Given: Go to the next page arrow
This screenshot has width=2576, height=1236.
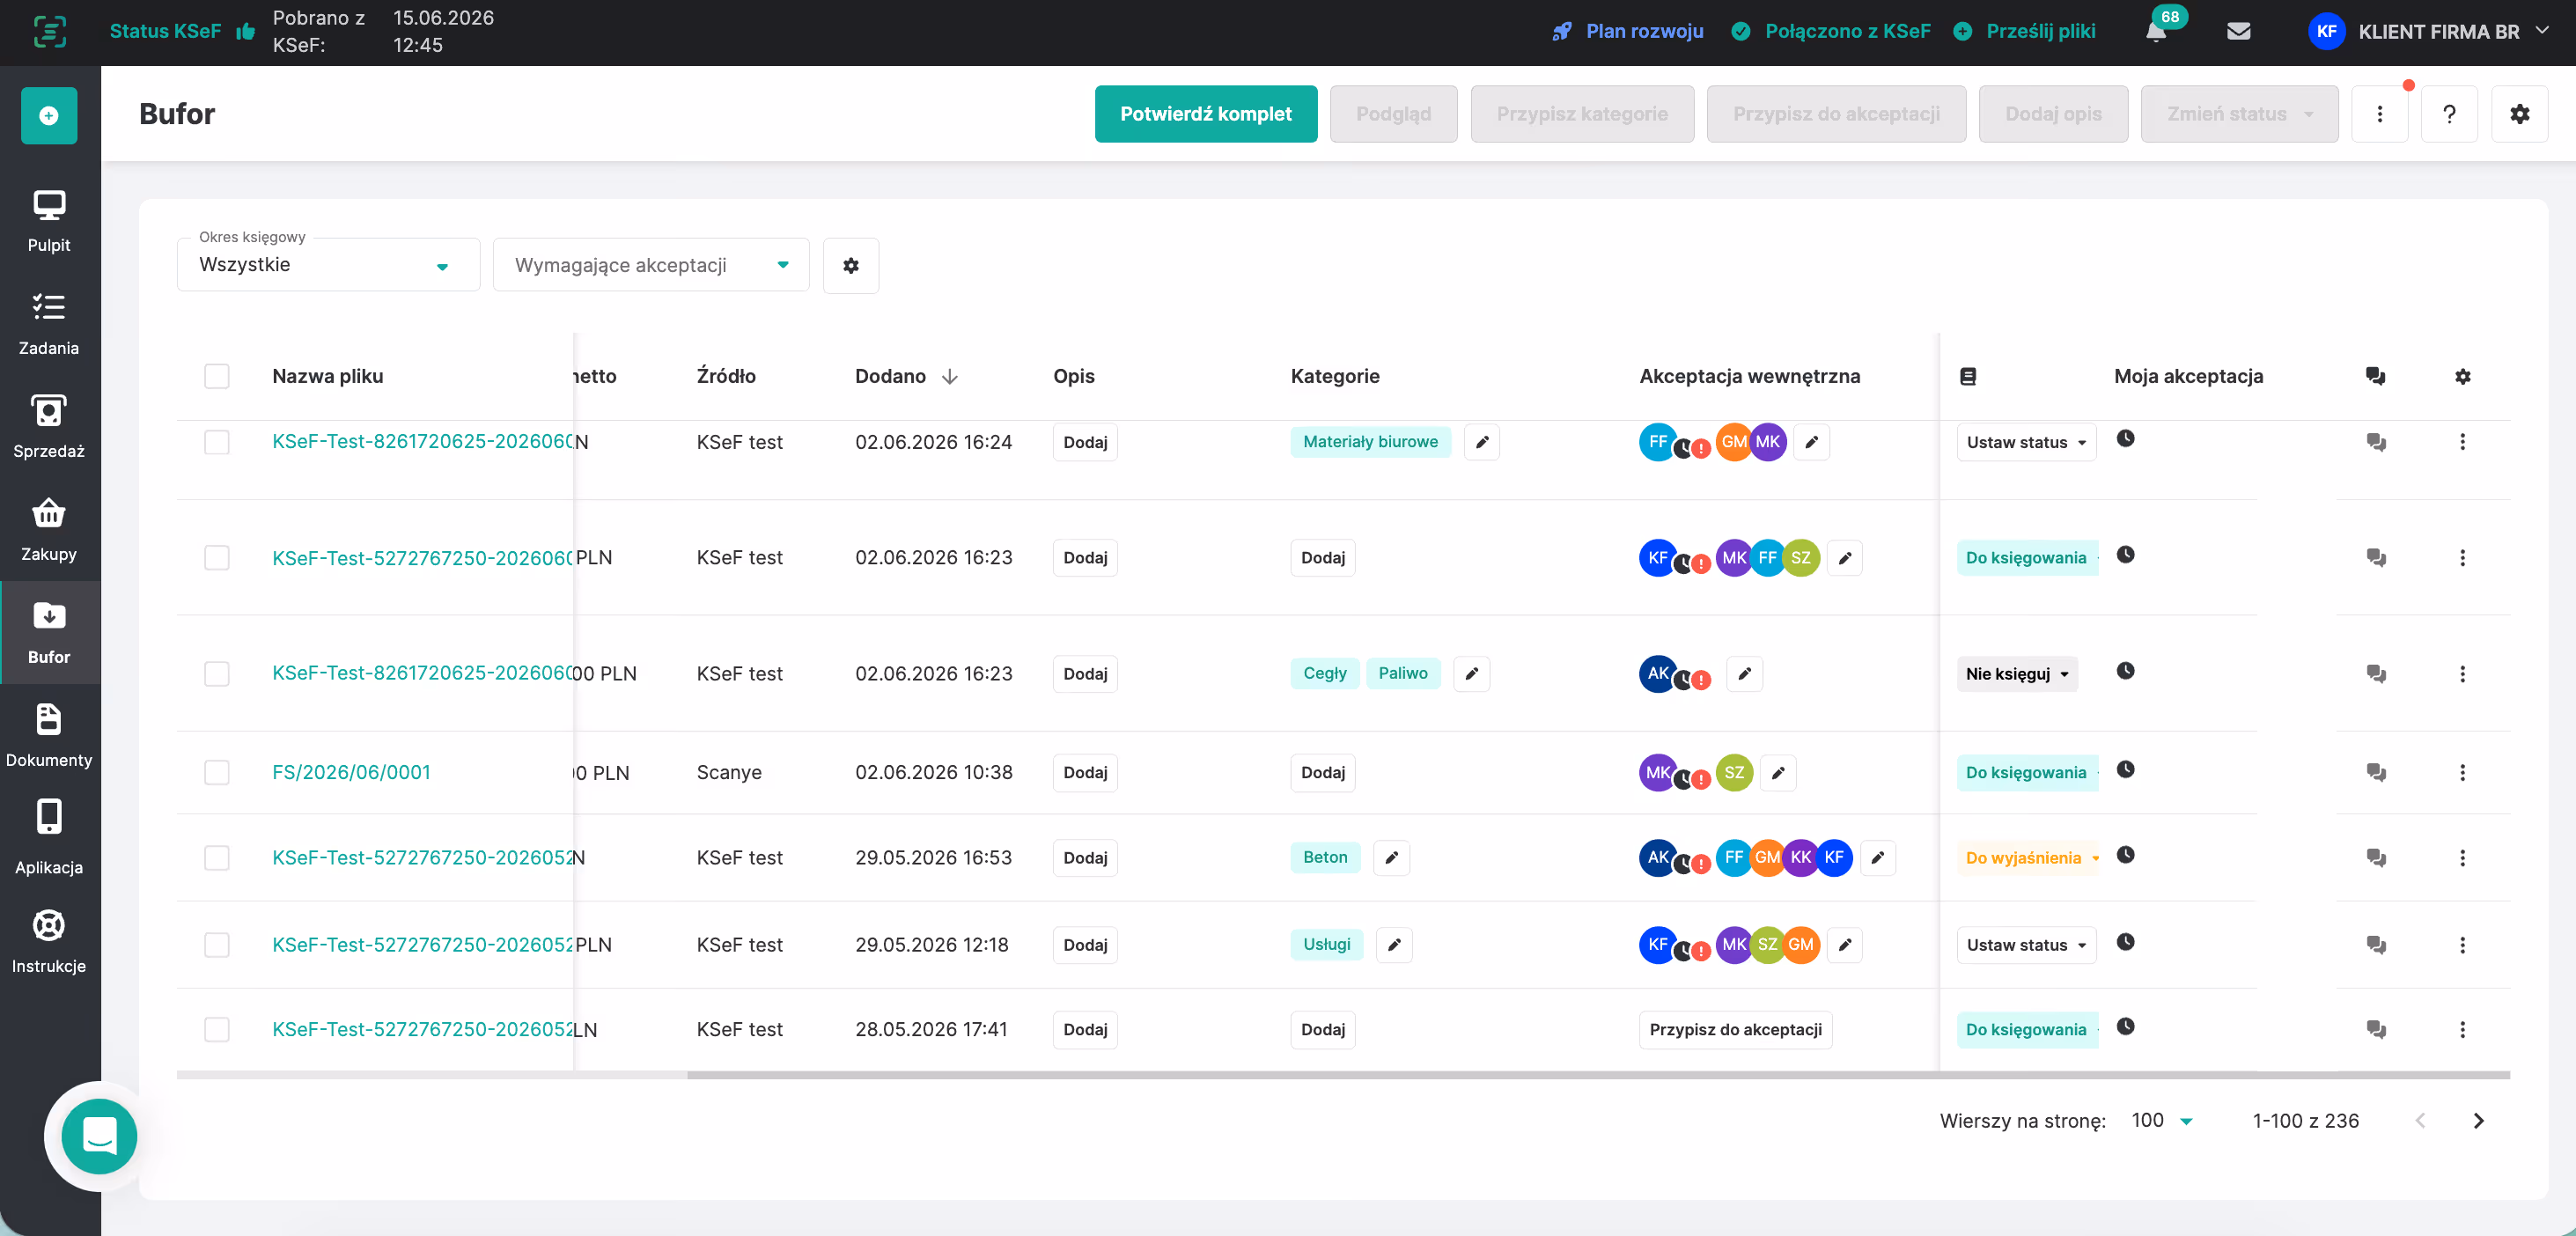Looking at the screenshot, I should tap(2478, 1121).
